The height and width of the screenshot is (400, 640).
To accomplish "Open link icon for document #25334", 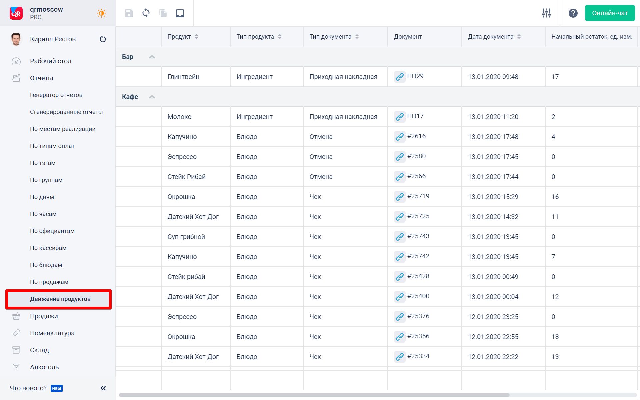I will (x=399, y=357).
